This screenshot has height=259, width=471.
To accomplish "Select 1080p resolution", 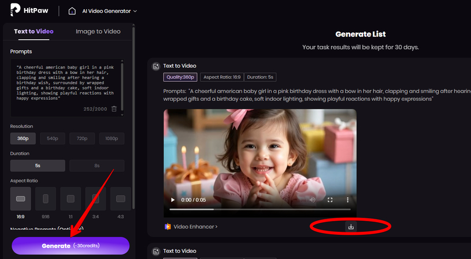I will (112, 138).
